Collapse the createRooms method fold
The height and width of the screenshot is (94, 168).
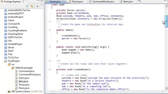tap(50, 69)
